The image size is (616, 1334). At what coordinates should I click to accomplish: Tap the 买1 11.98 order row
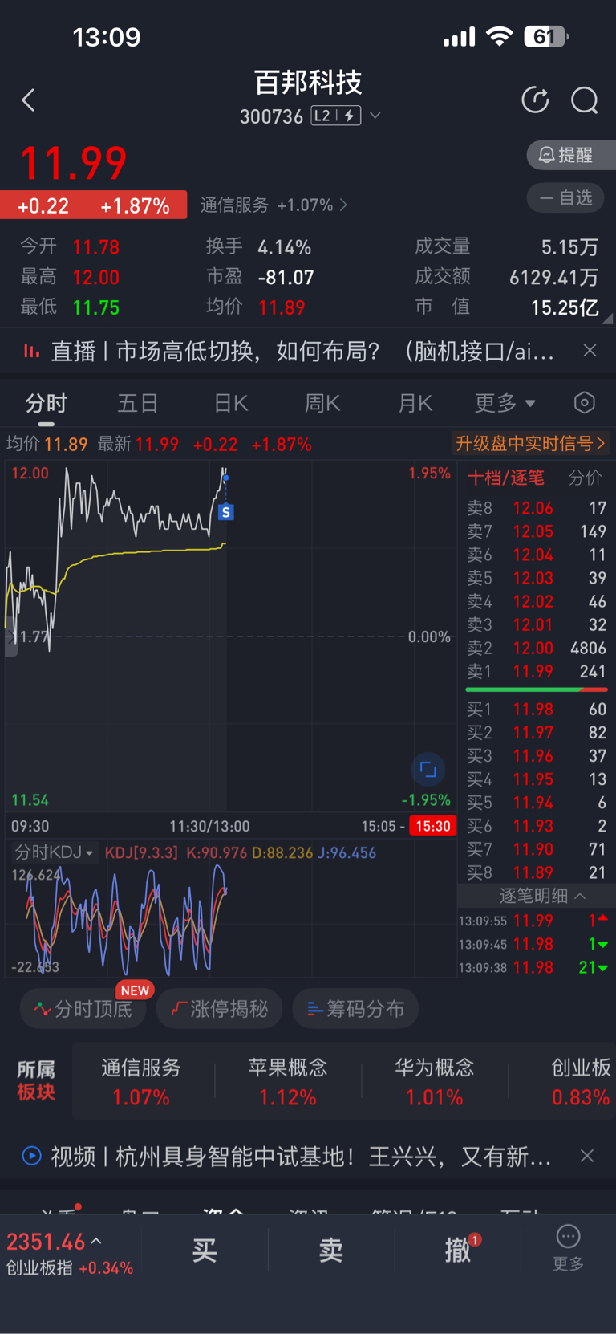pos(537,709)
